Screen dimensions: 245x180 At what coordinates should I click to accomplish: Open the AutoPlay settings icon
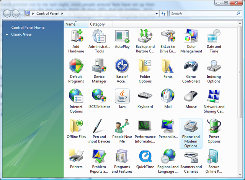click(x=122, y=39)
